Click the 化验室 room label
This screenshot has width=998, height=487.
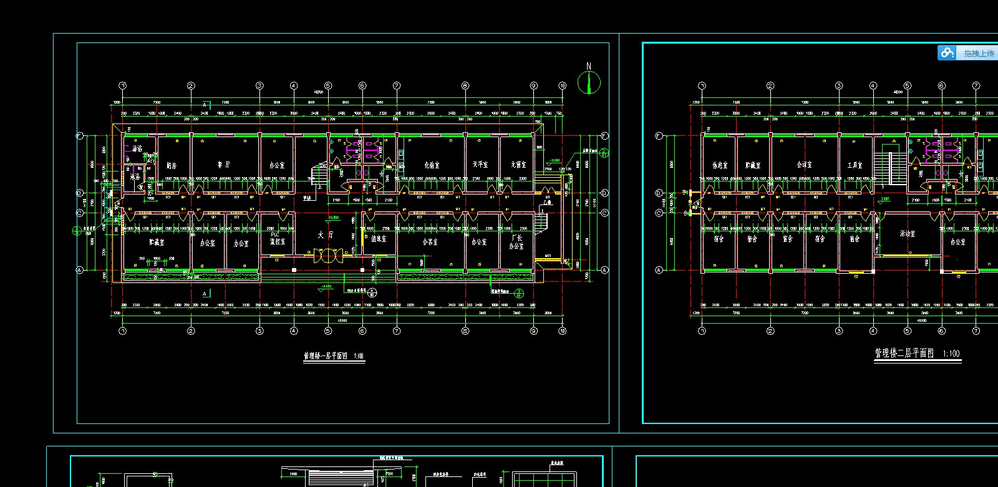click(x=432, y=165)
